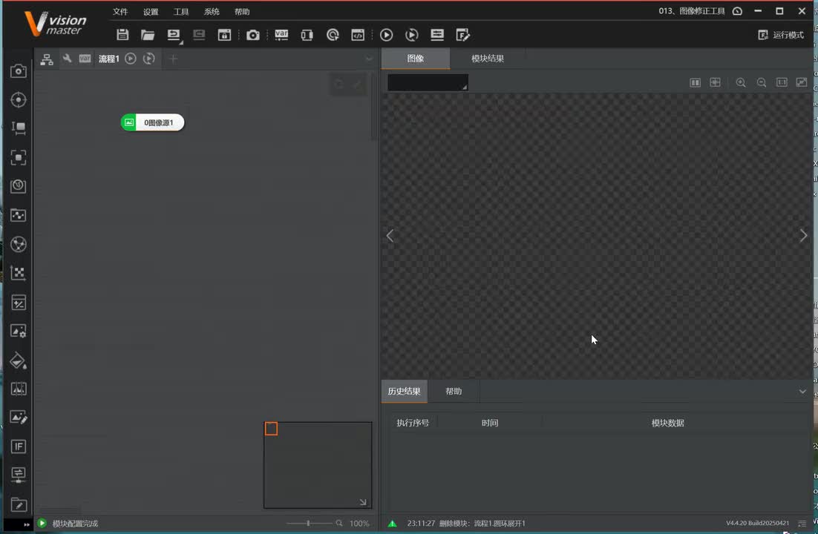Image resolution: width=818 pixels, height=534 pixels.
Task: Select the 流程1 flow tab
Action: [109, 59]
